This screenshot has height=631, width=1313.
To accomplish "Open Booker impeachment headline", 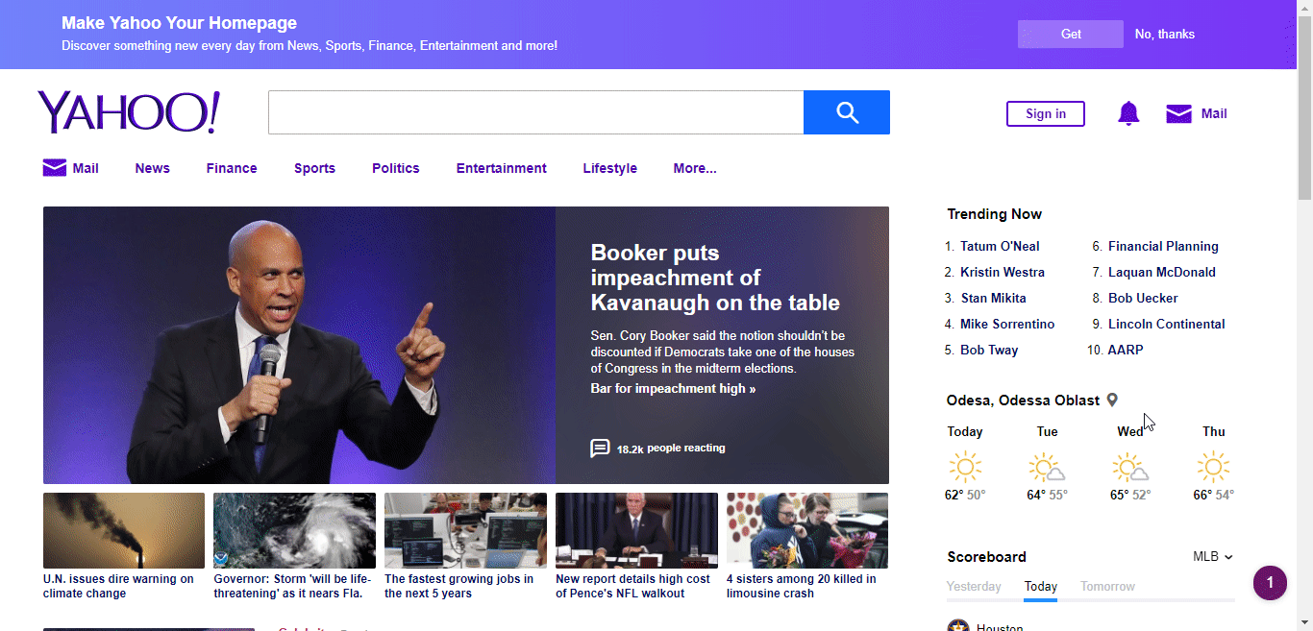I will 715,278.
